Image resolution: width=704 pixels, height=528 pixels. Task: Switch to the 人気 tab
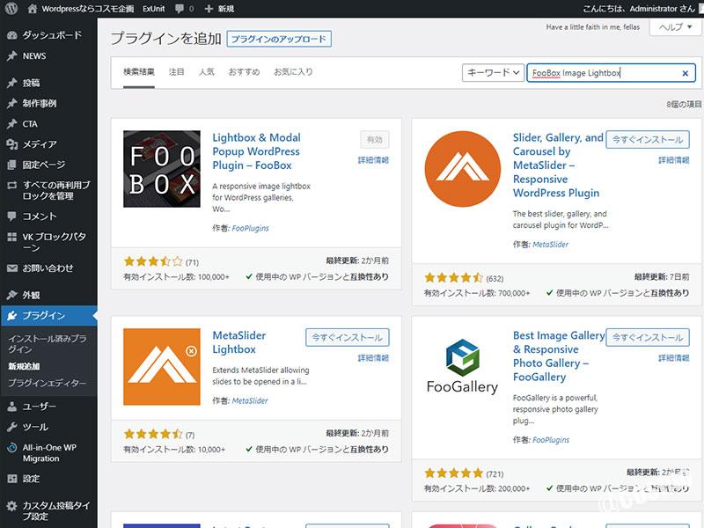pos(206,71)
